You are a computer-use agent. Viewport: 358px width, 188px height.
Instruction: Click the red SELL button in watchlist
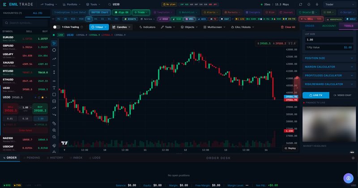(x=10, y=109)
